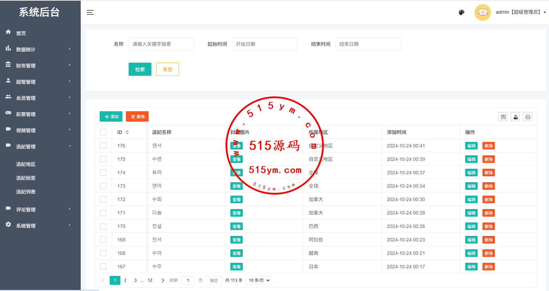549x291 pixels.
Task: Tick the checkbox for row 176
Action: (x=103, y=146)
